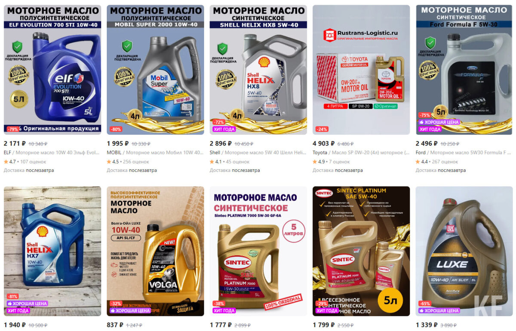
Task: Open the Ford Formula F 5W-30 image
Action: pyautogui.click(x=464, y=70)
